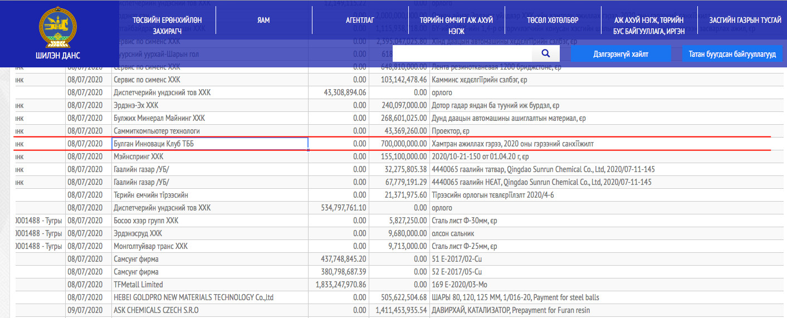Image resolution: width=787 pixels, height=318 pixels.
Task: Select the 103,142,478.46 amount cell
Action: tap(399, 80)
